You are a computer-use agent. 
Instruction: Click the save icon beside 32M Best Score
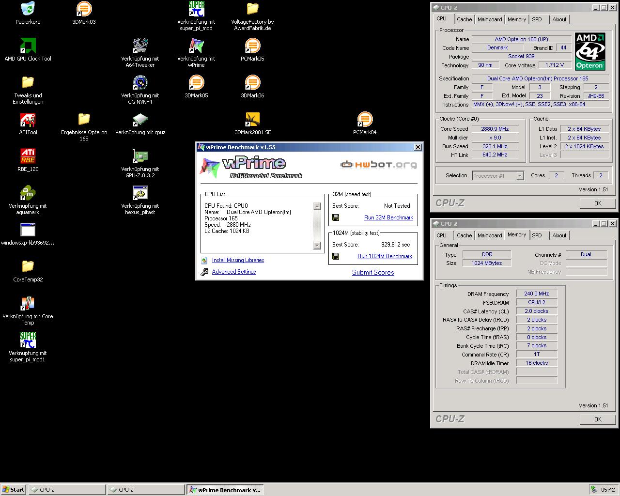pos(336,217)
